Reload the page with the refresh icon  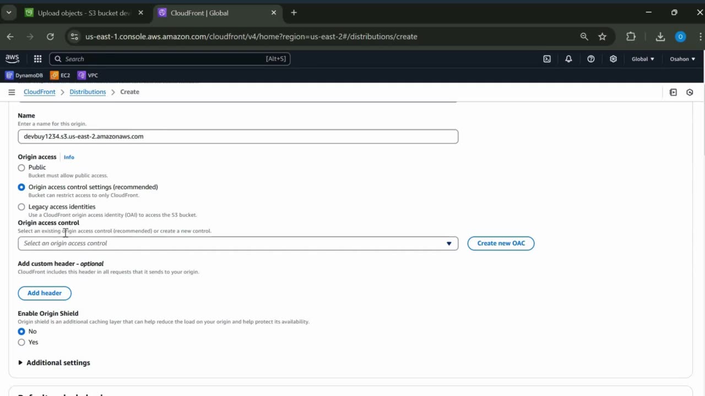50,36
